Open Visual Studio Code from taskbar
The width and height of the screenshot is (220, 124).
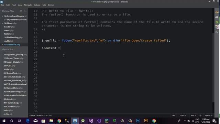[x=91, y=121]
